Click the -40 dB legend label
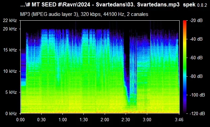 pyautogui.click(x=196, y=39)
